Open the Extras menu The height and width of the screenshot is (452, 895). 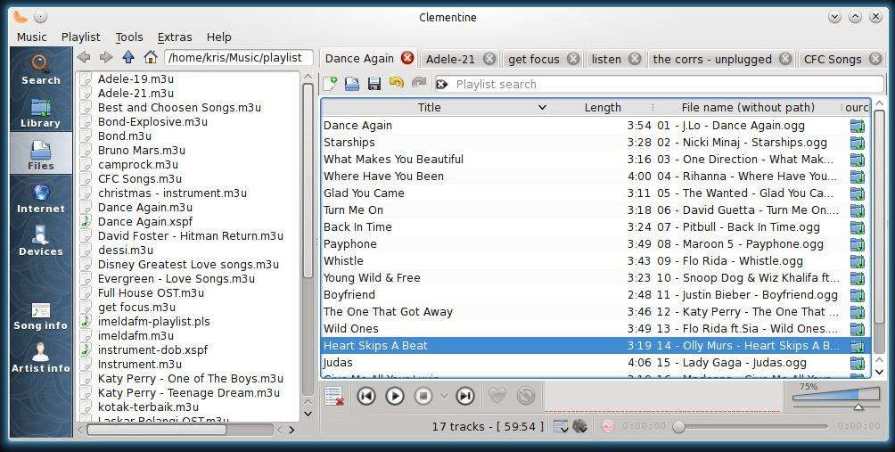175,37
